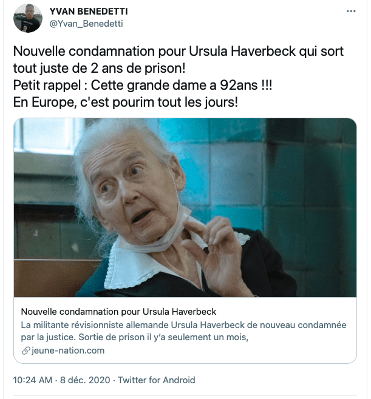Image resolution: width=371 pixels, height=399 pixels.
Task: Click the link chain icon beside jeune-nation.com
Action: [26, 350]
